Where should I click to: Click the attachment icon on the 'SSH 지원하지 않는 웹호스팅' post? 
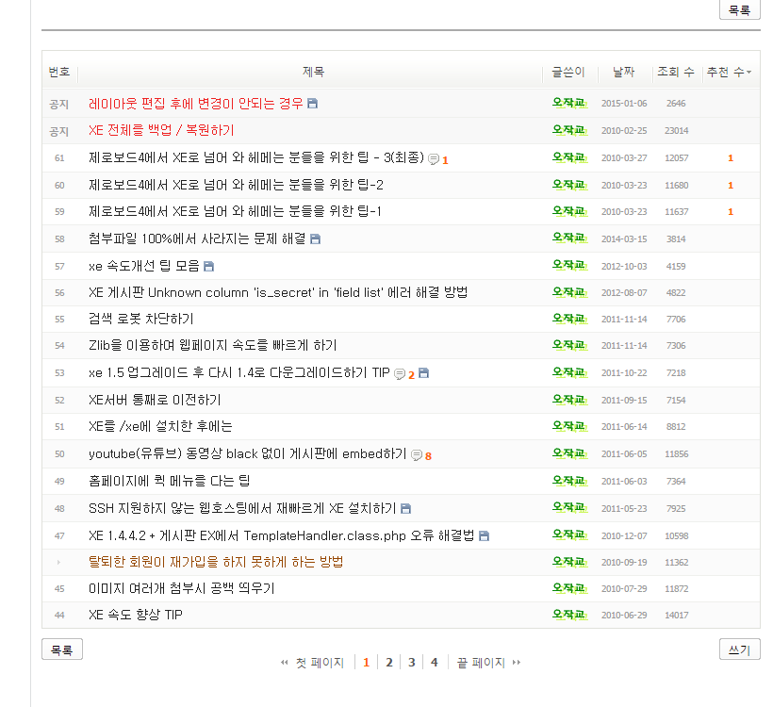point(405,509)
